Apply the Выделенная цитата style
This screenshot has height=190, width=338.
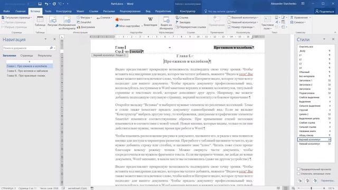[x=314, y=118]
